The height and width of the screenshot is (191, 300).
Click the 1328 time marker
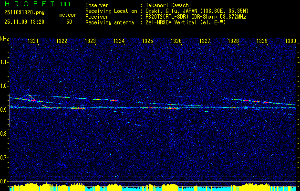tap(233, 41)
